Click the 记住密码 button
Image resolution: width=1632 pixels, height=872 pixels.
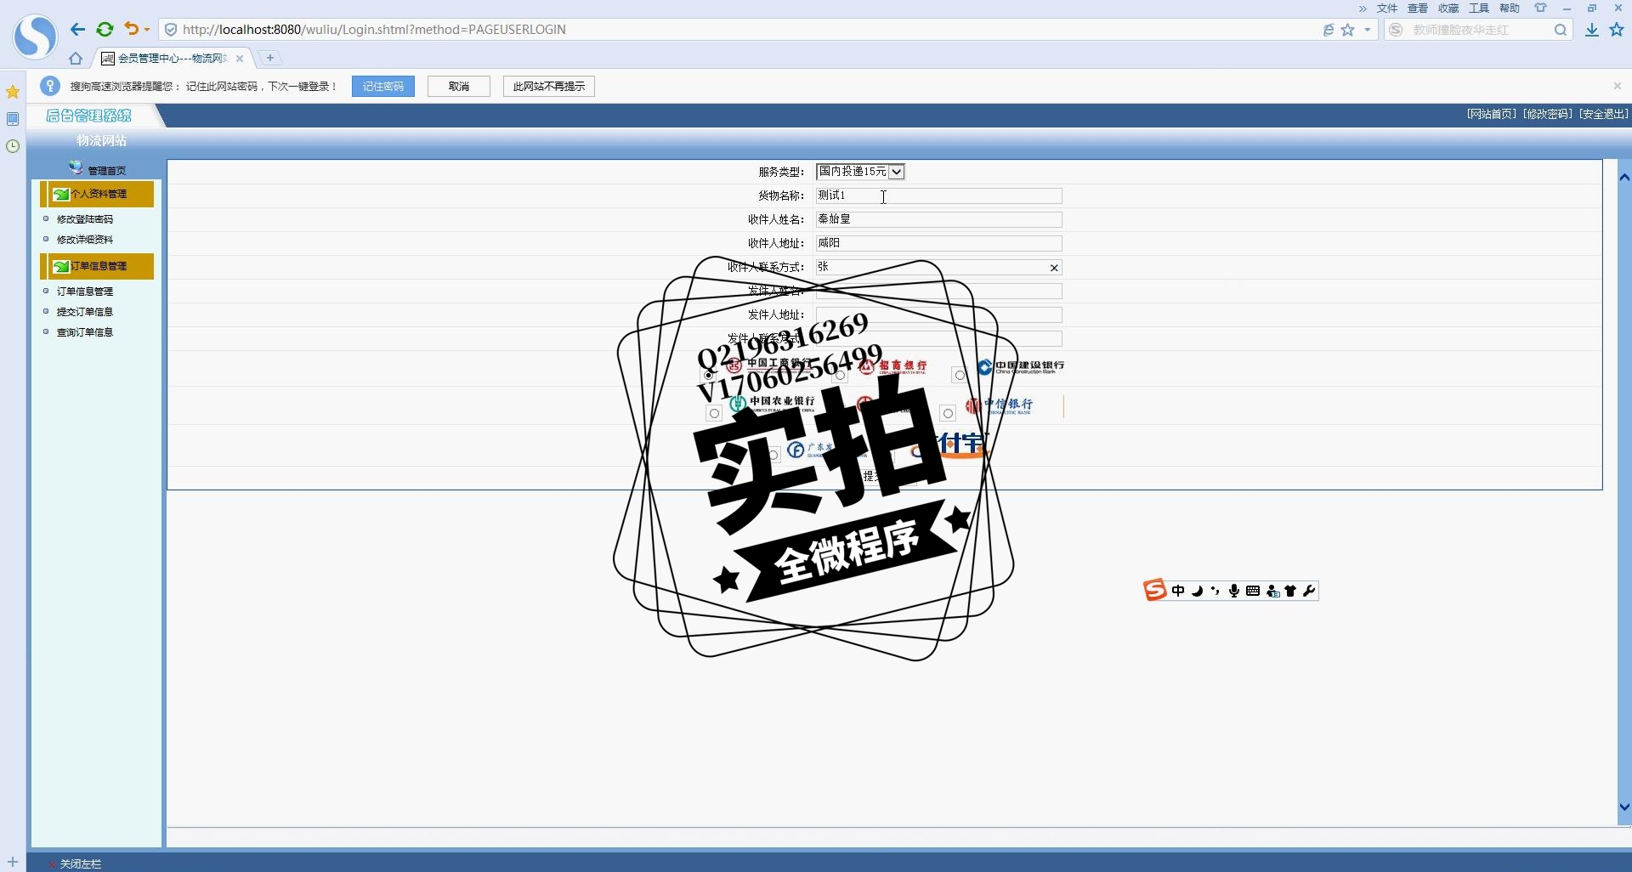point(383,86)
